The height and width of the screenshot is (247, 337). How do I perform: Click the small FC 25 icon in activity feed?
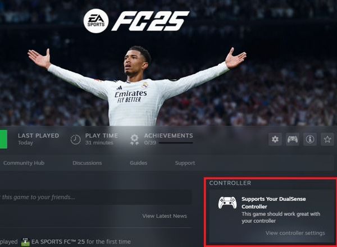tap(25, 242)
